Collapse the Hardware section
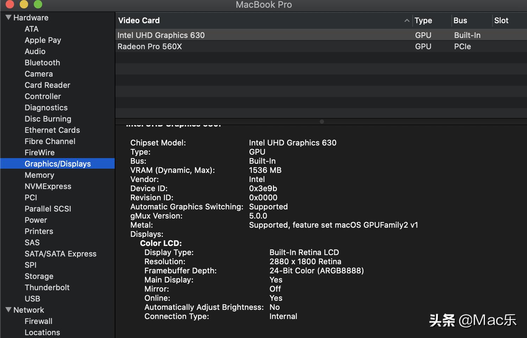 click(8, 18)
